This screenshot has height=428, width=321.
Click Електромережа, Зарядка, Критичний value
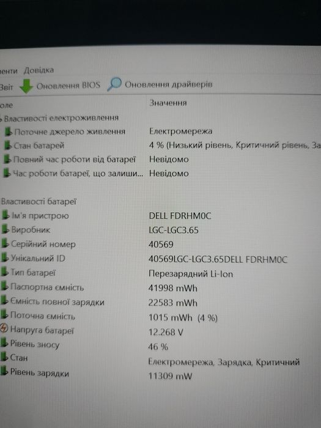pos(224,362)
